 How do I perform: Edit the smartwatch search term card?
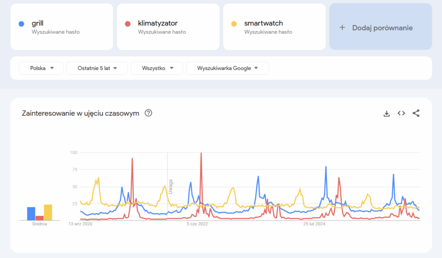(x=274, y=27)
